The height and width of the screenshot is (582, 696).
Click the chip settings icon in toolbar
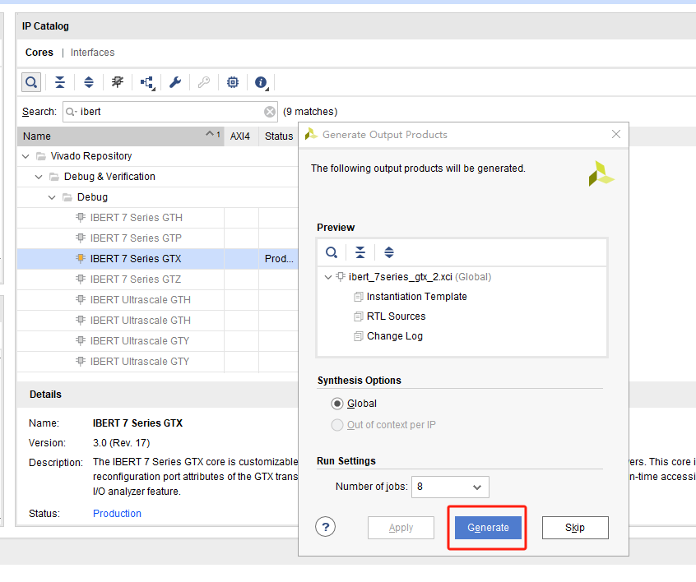tap(233, 82)
